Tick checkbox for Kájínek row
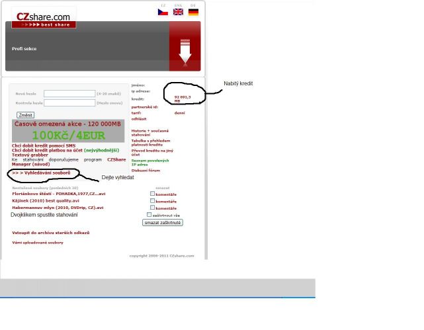The height and width of the screenshot is (330, 424). pyautogui.click(x=153, y=200)
